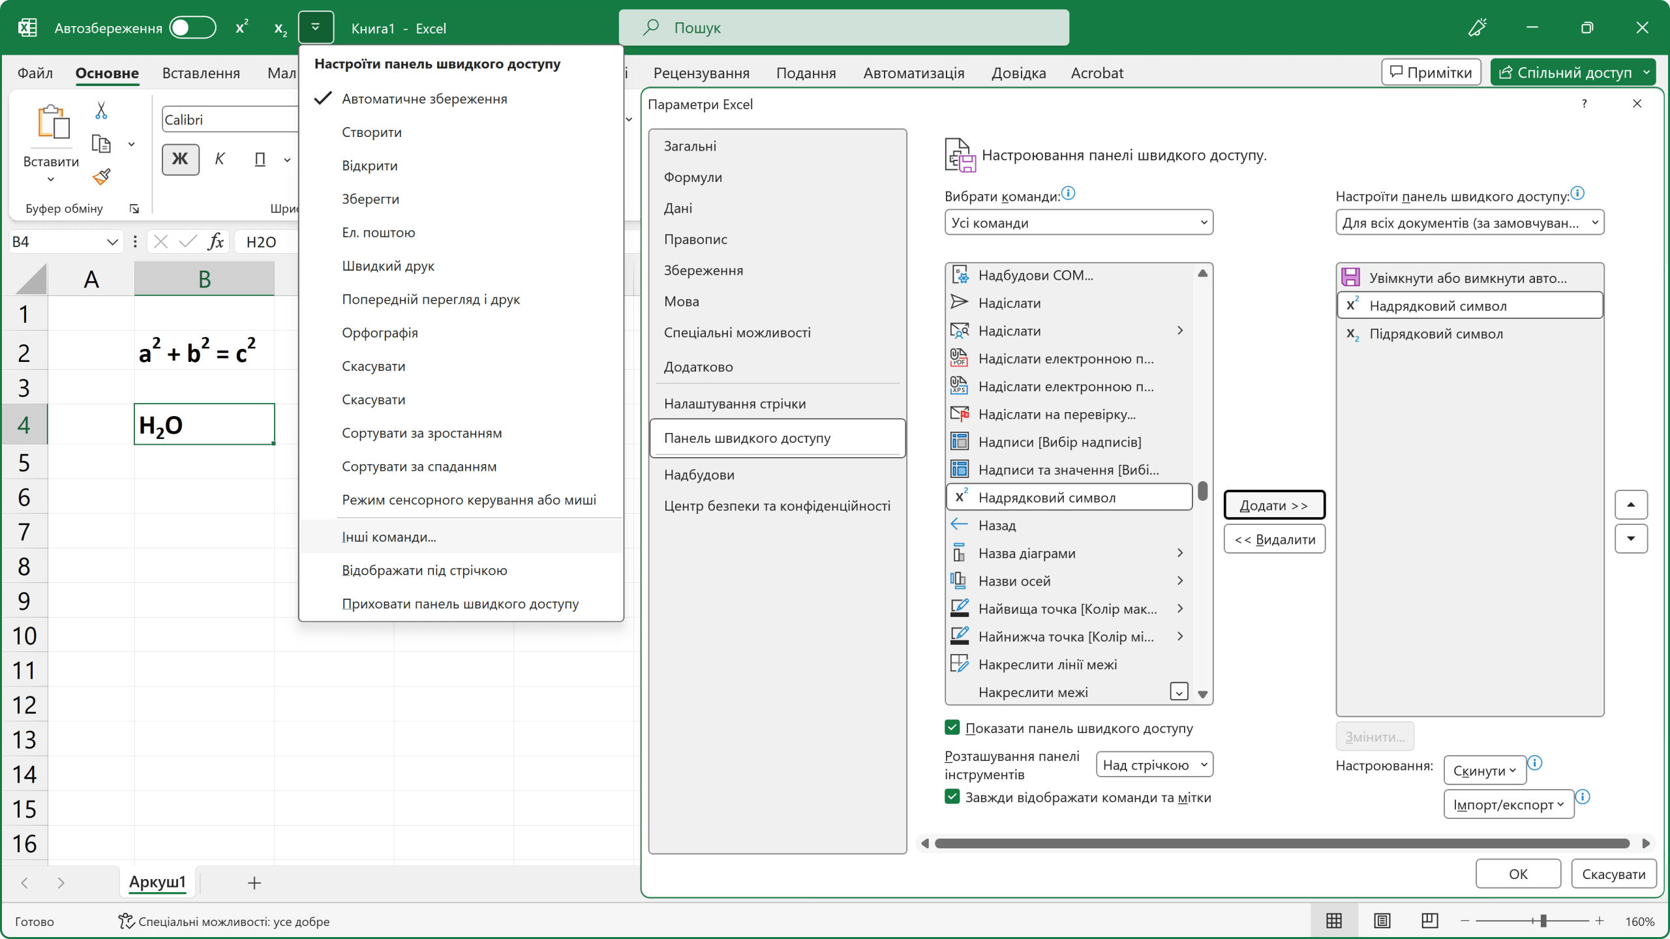Open the Choose commands dropdown
1670x939 pixels.
coord(1078,222)
